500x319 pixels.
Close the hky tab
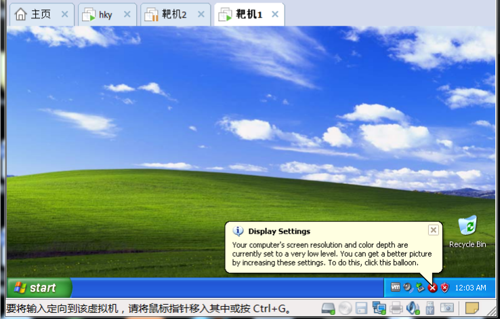[x=127, y=14]
